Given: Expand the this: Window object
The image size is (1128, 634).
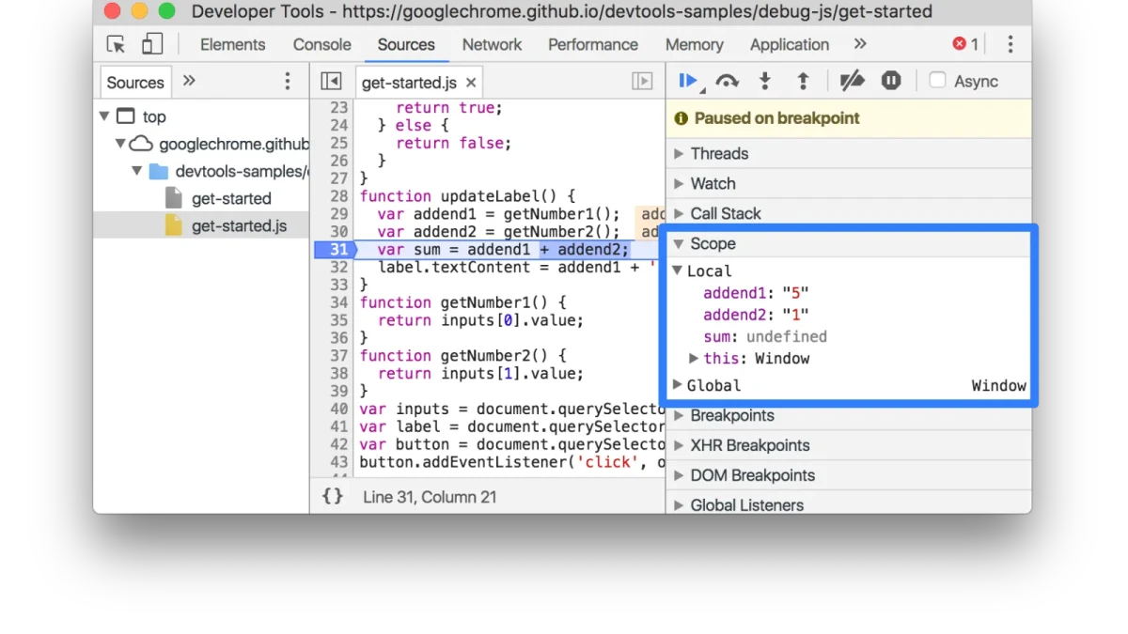Looking at the screenshot, I should point(694,358).
